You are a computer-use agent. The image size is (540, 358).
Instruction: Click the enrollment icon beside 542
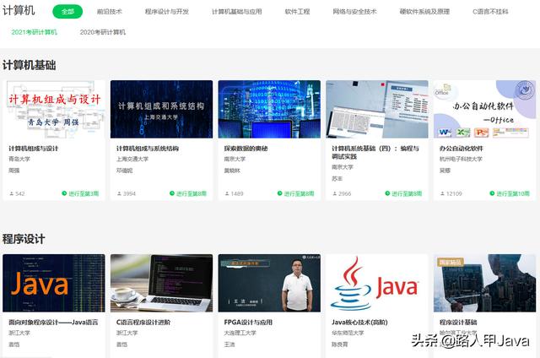[12, 193]
